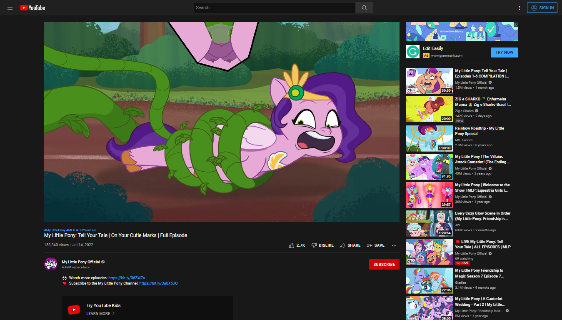This screenshot has width=562, height=320.
Task: Click the www.grammarly.com ad URL
Action: (447, 55)
